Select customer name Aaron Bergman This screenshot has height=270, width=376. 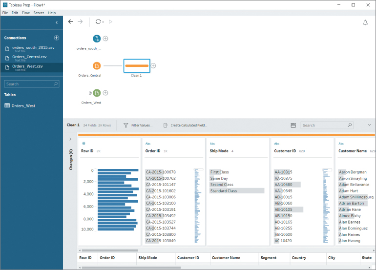click(353, 172)
